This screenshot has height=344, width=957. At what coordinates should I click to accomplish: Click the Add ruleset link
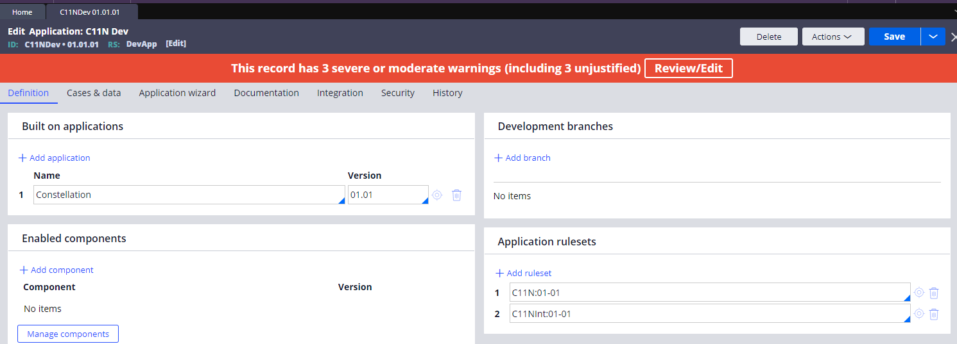click(524, 273)
